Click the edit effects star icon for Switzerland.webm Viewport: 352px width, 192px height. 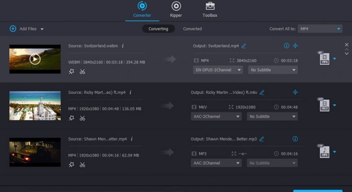71,72
